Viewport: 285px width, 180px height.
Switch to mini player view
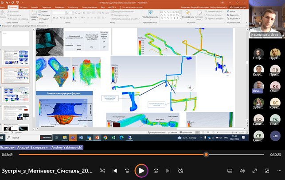coord(267,171)
